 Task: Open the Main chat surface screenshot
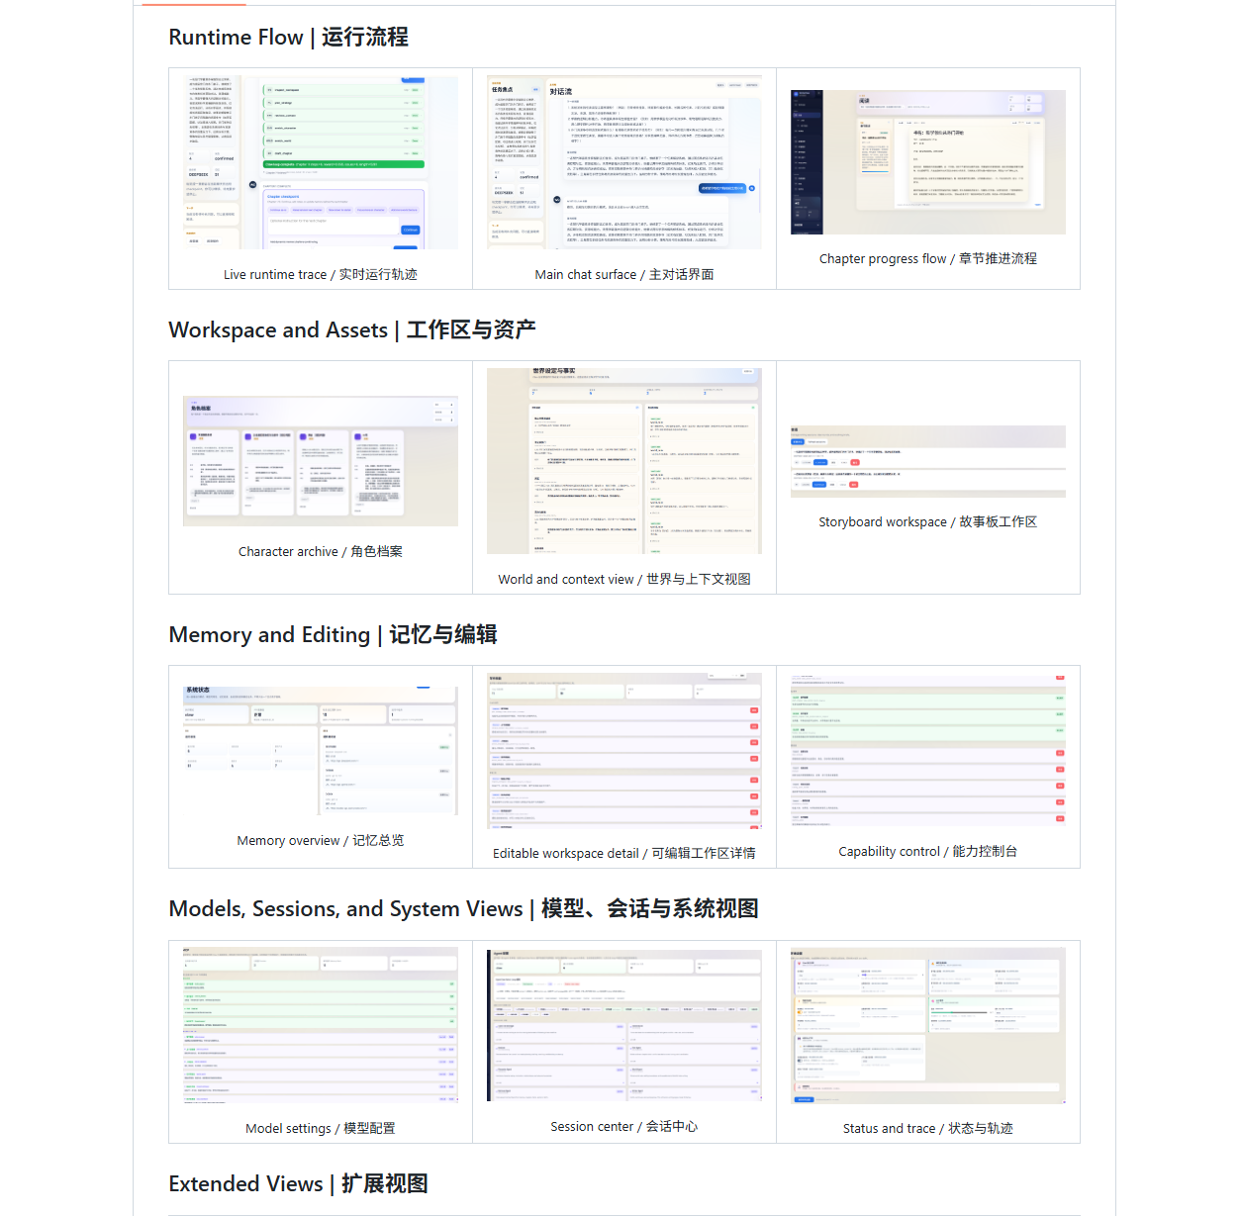tap(623, 162)
